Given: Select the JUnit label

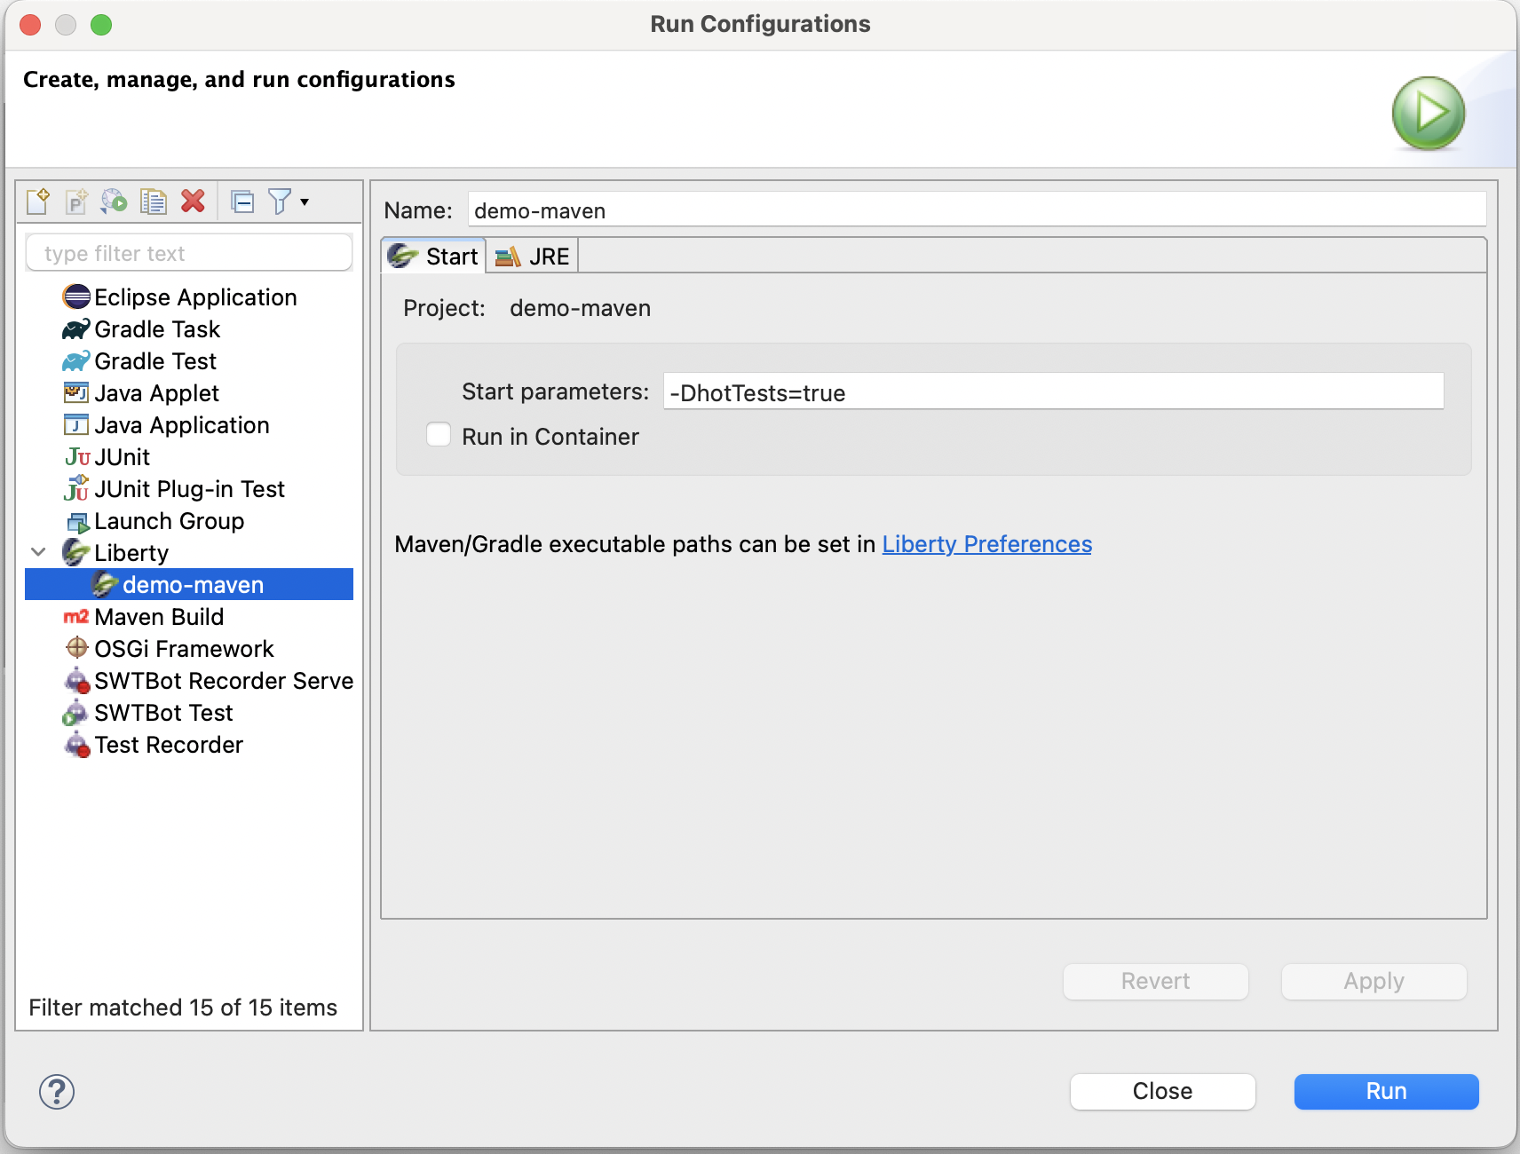Looking at the screenshot, I should tap(123, 457).
